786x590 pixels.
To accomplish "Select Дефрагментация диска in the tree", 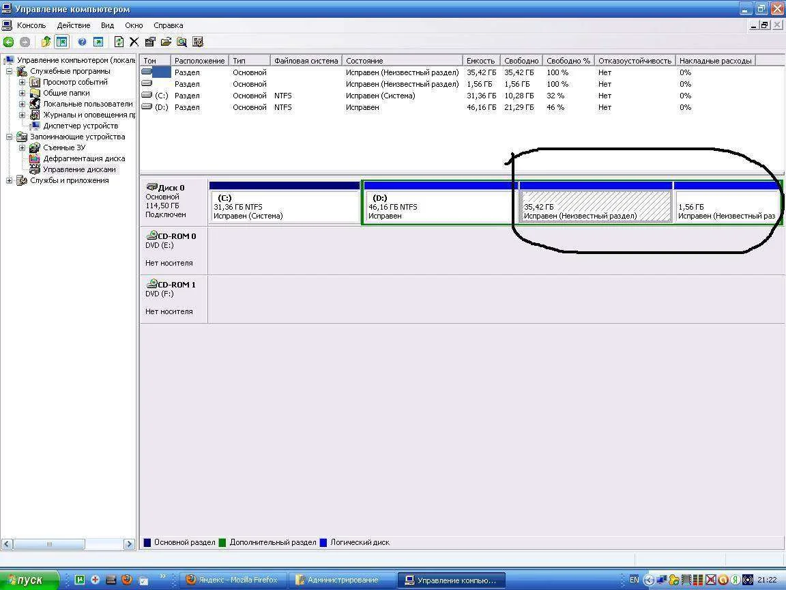I will (x=84, y=158).
